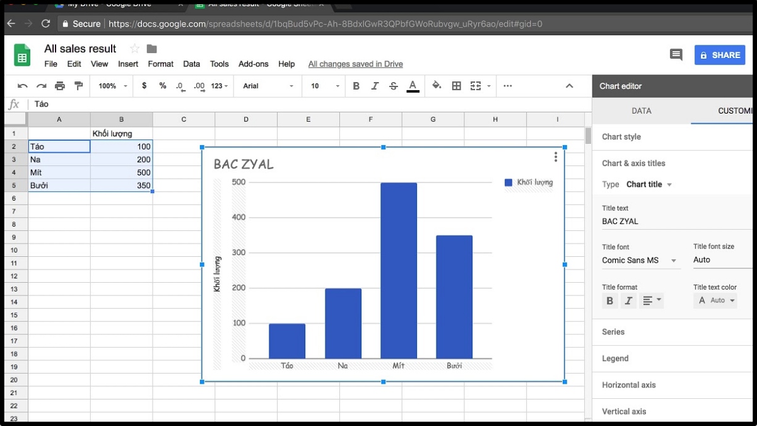Viewport: 757px width, 426px height.
Task: Click the Merge cells icon
Action: [476, 86]
